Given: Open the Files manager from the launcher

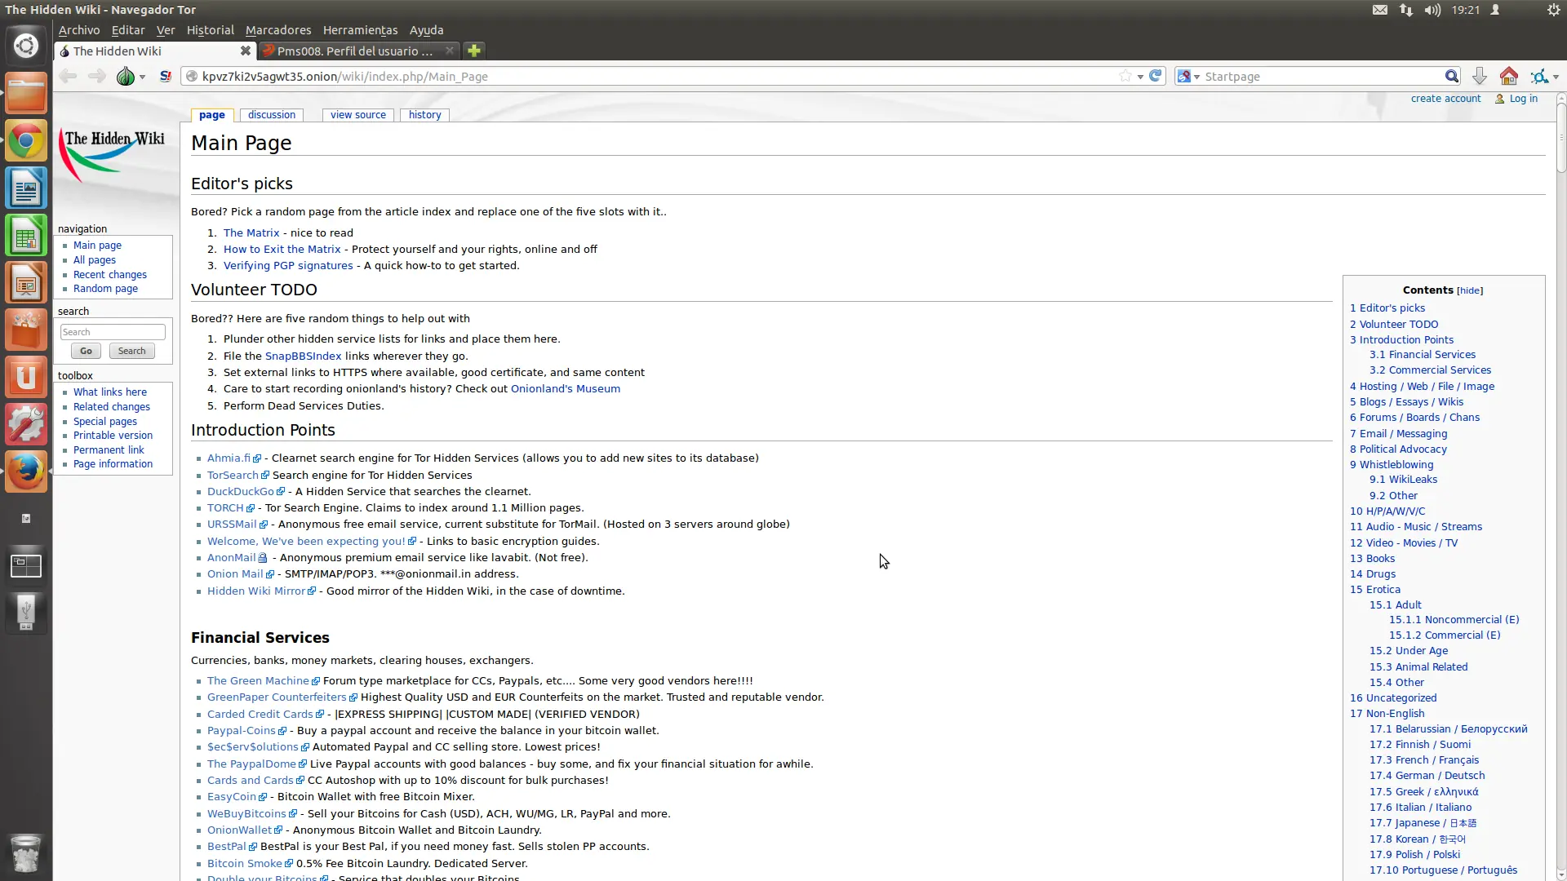Looking at the screenshot, I should (26, 93).
